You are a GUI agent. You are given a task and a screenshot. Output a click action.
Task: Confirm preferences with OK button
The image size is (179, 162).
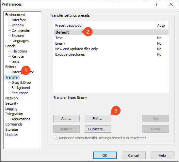tap(105, 155)
